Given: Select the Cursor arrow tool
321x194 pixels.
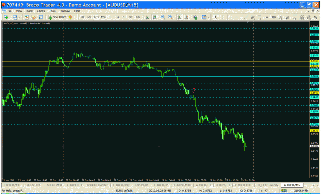Looking at the screenshot, I should pos(216,17).
